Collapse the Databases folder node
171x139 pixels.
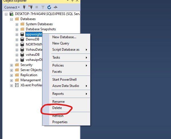11,19
